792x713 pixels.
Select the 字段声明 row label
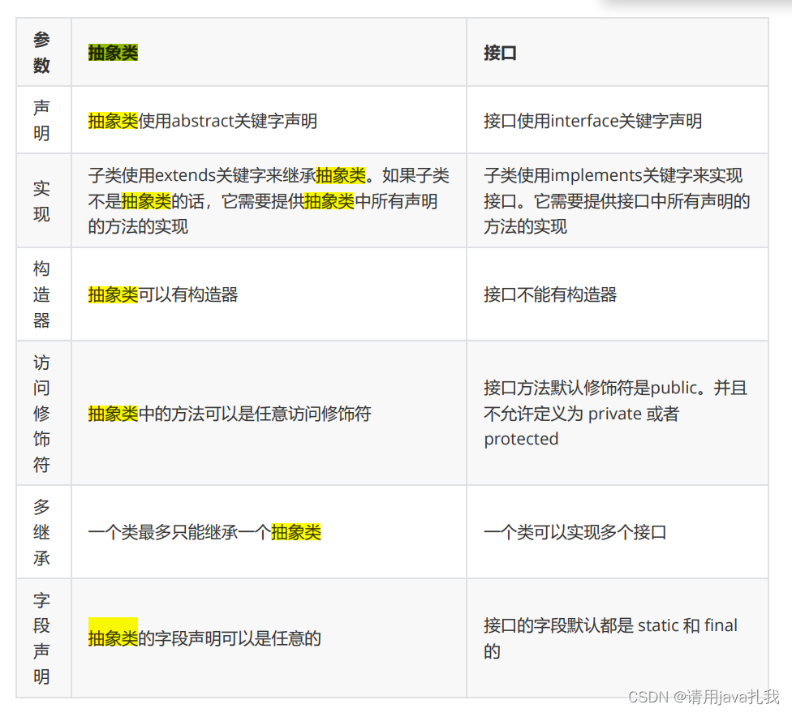44,638
